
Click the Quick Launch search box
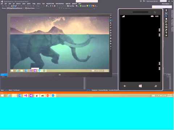tap(153, 1)
